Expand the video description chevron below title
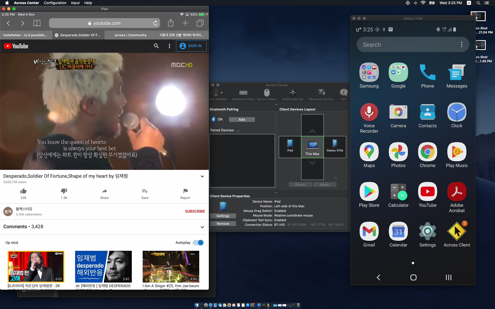The height and width of the screenshot is (309, 495). click(x=202, y=176)
